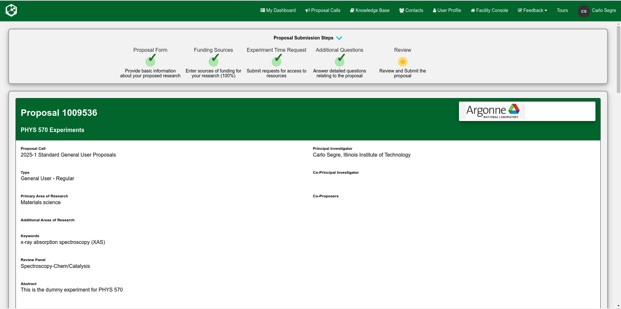Click the scrollbar down arrow
Screen dimensions: 621x309
click(x=618, y=306)
